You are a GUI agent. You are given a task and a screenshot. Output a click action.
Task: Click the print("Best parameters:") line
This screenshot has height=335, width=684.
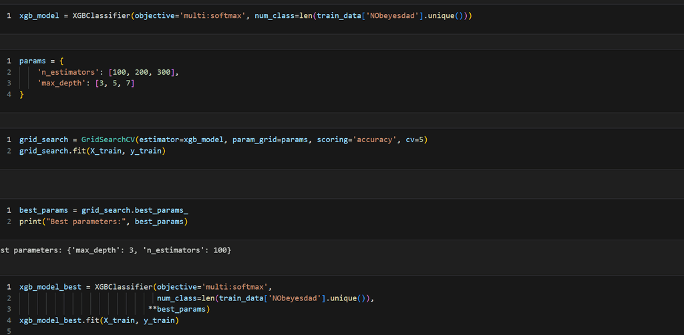(104, 222)
